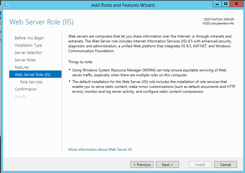245x173 pixels.
Task: Click the disabled Results step
Action: 21,96
